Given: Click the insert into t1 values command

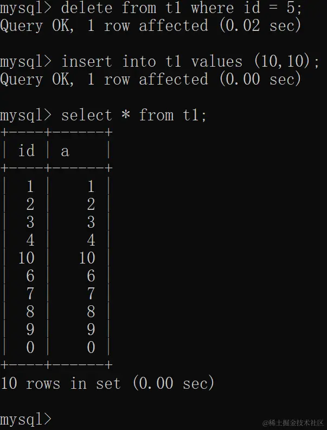Looking at the screenshot, I should click(160, 62).
